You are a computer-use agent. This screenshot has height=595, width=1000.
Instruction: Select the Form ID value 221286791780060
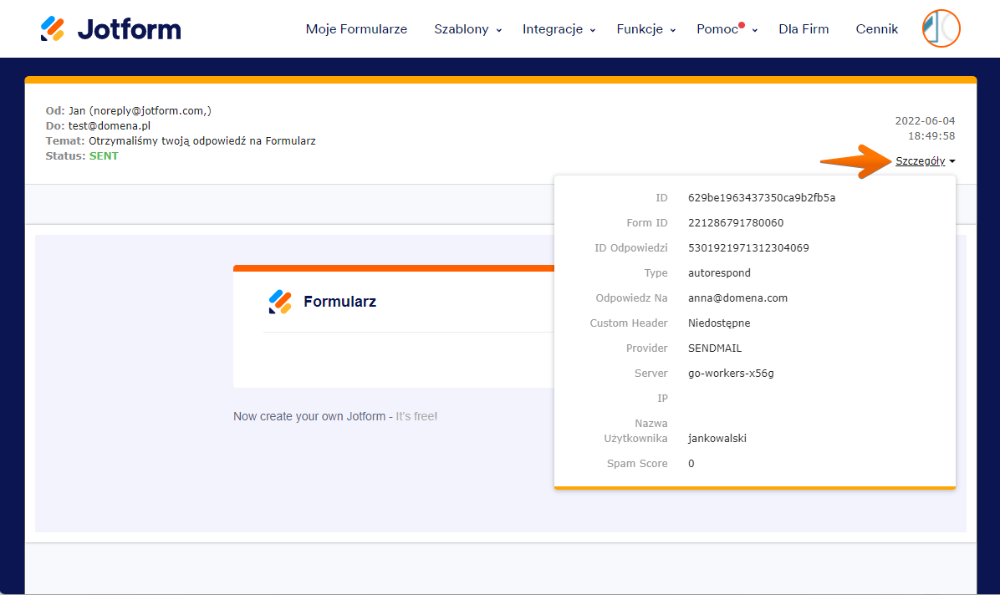point(736,222)
